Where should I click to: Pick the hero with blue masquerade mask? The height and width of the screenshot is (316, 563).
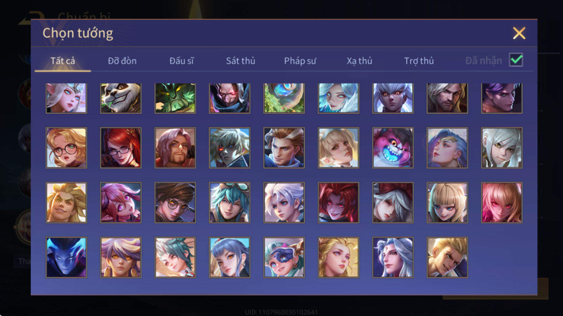[x=284, y=257]
